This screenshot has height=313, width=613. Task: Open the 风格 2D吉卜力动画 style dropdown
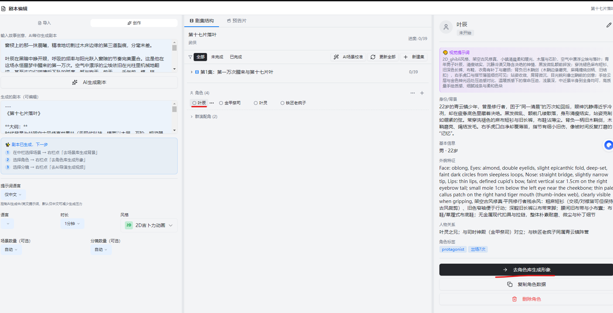149,225
